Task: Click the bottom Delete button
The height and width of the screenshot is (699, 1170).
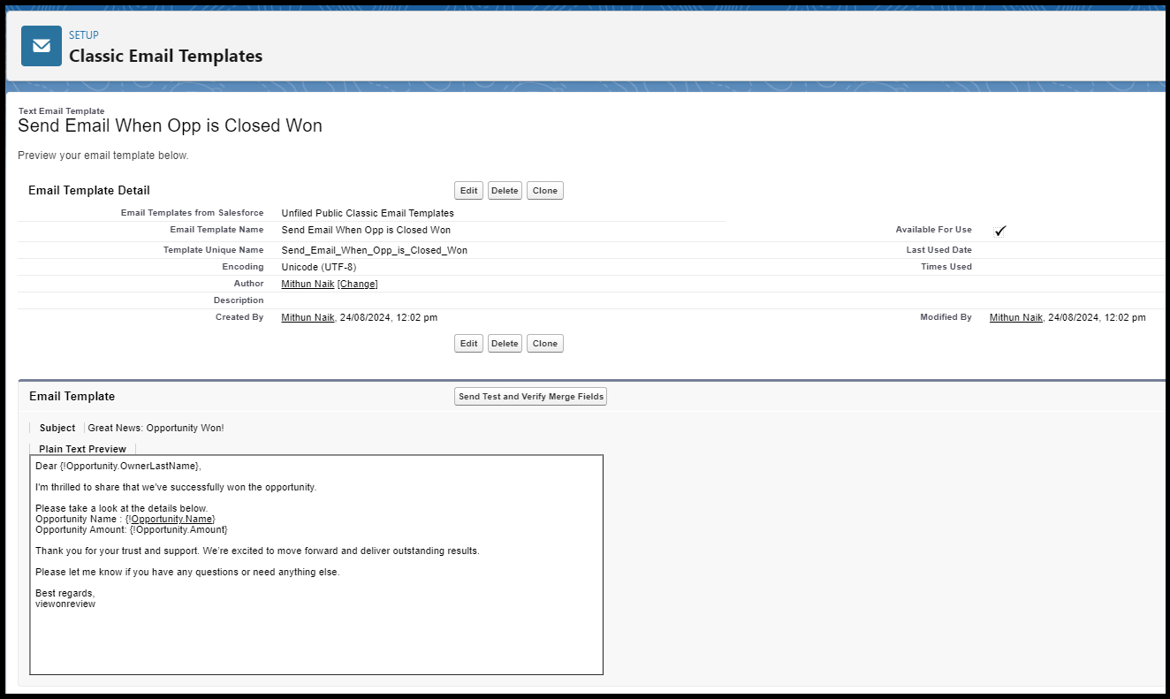Action: (x=505, y=344)
